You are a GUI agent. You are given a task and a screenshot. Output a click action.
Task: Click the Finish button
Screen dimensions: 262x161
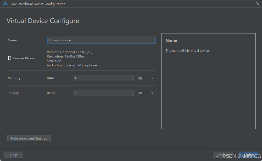[x=248, y=155]
